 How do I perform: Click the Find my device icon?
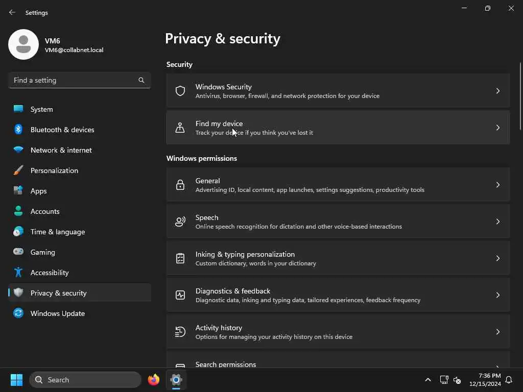[x=180, y=128]
